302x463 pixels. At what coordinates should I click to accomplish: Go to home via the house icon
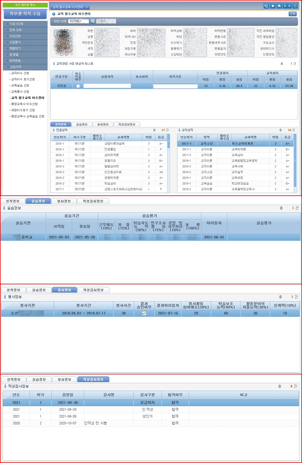(279, 6)
